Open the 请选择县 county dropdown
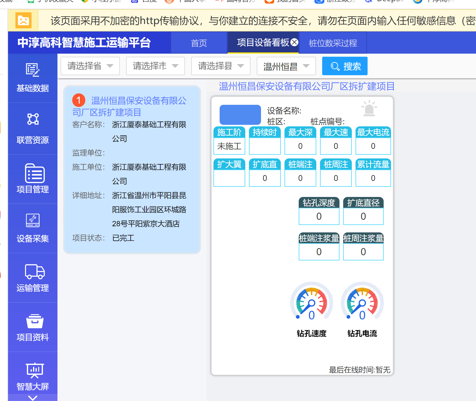 click(x=221, y=66)
